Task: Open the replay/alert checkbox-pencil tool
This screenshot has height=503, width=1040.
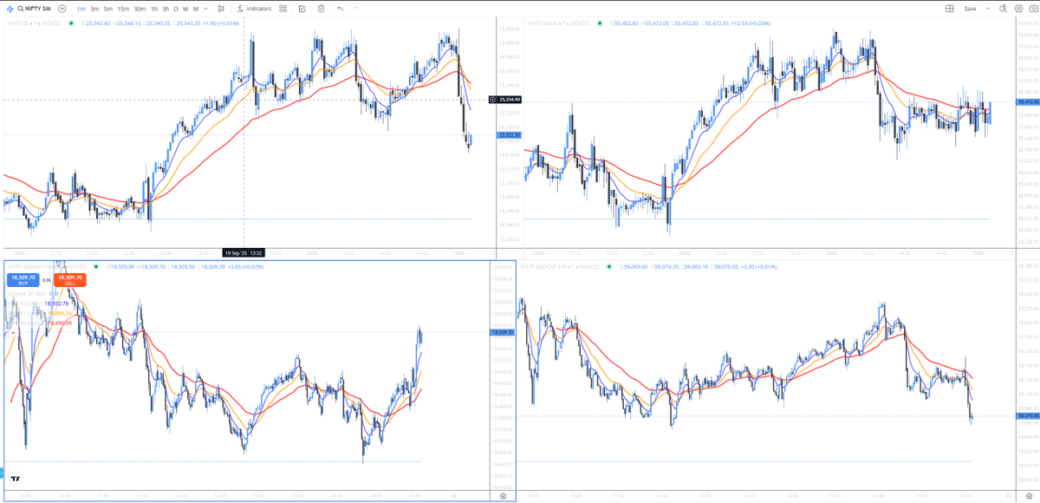Action: [x=302, y=9]
